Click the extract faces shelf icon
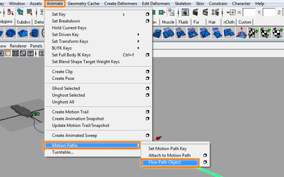The width and height of the screenshot is (284, 177). [x=169, y=33]
